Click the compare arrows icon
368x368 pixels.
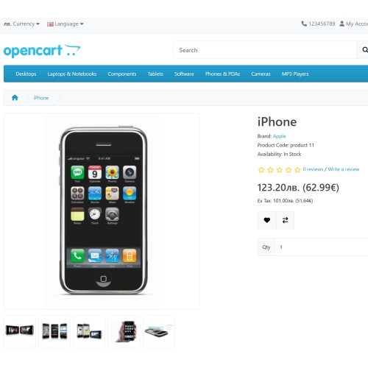pos(285,220)
